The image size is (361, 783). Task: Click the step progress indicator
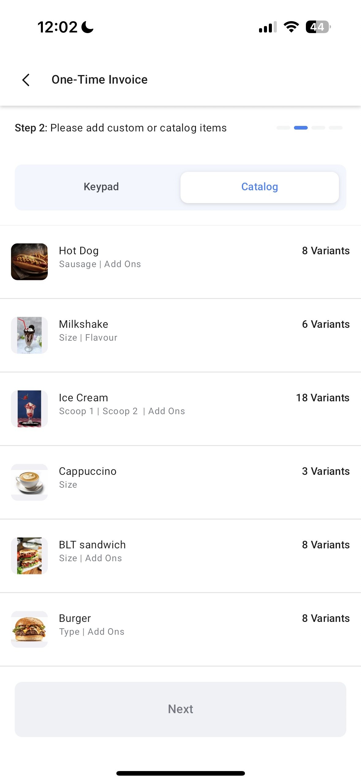pyautogui.click(x=309, y=128)
